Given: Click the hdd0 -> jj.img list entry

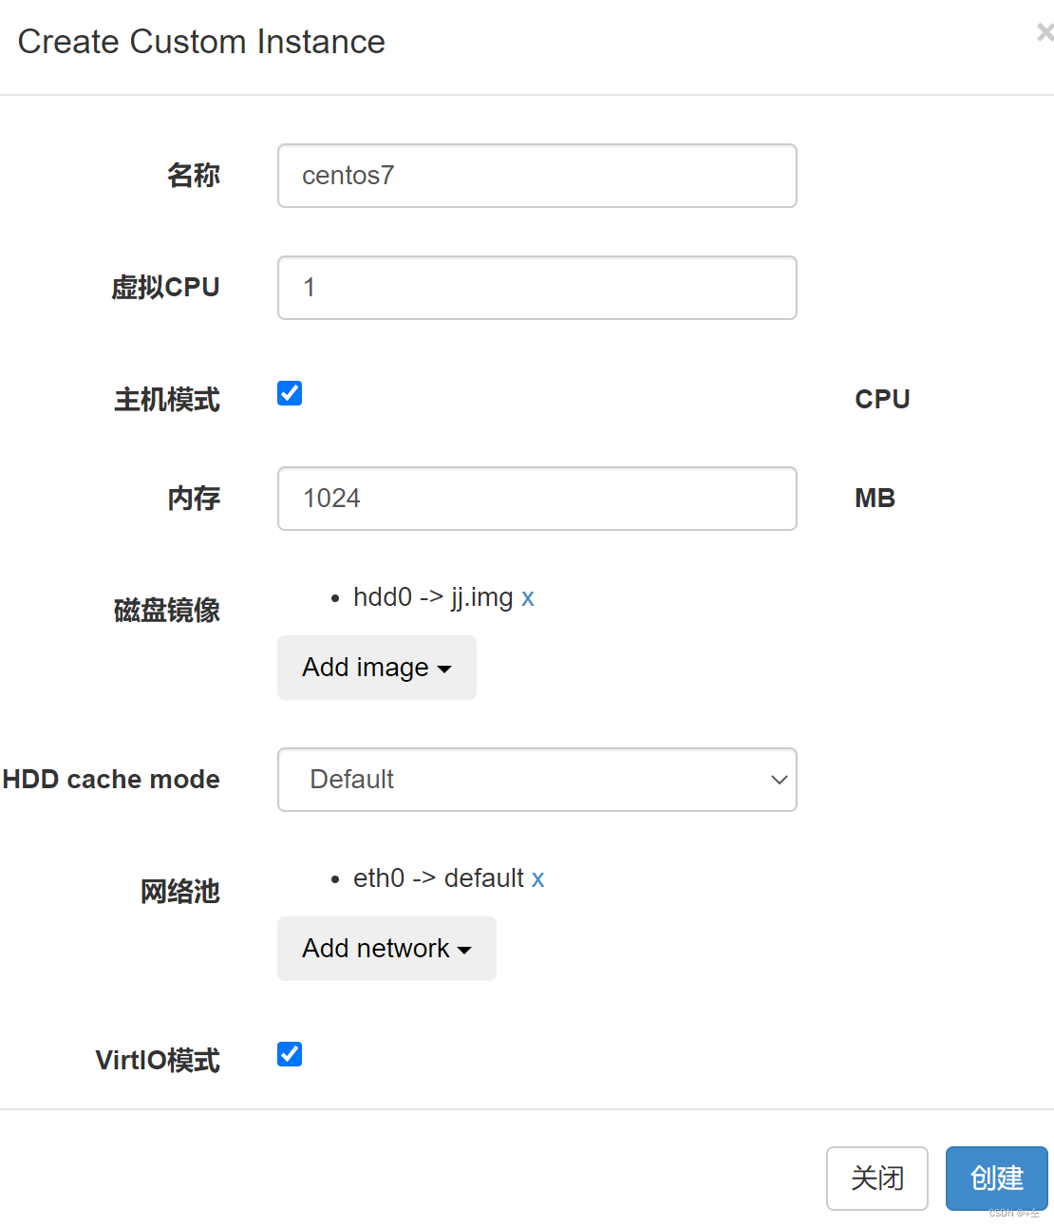Looking at the screenshot, I should (433, 597).
